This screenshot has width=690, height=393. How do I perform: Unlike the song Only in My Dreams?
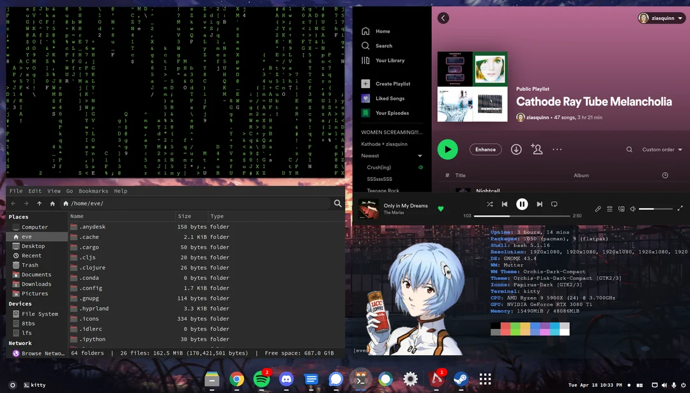tap(441, 208)
